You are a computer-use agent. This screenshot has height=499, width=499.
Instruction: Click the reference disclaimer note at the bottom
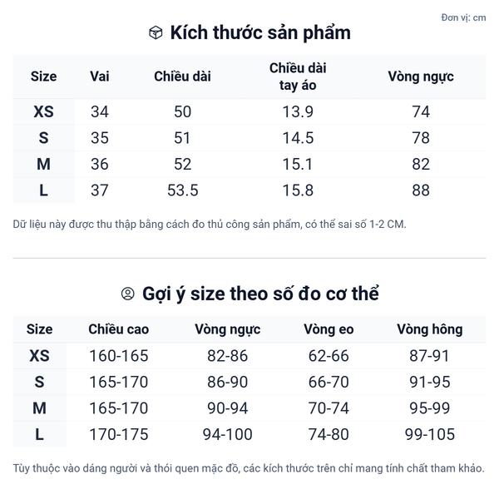[249, 469]
